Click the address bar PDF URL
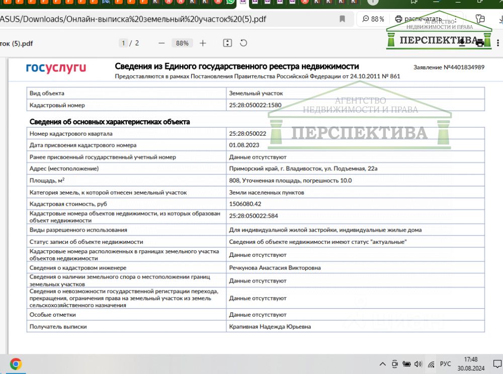The image size is (503, 374). click(x=133, y=20)
